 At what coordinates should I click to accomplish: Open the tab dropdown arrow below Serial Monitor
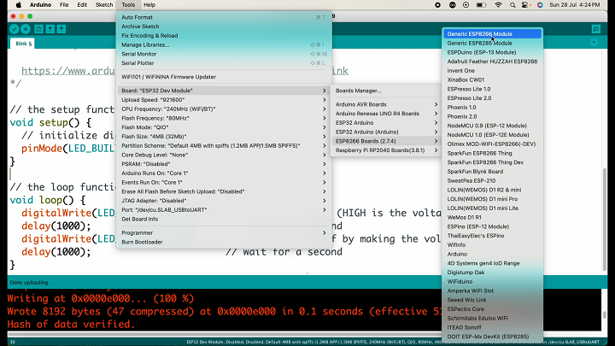tap(594, 43)
